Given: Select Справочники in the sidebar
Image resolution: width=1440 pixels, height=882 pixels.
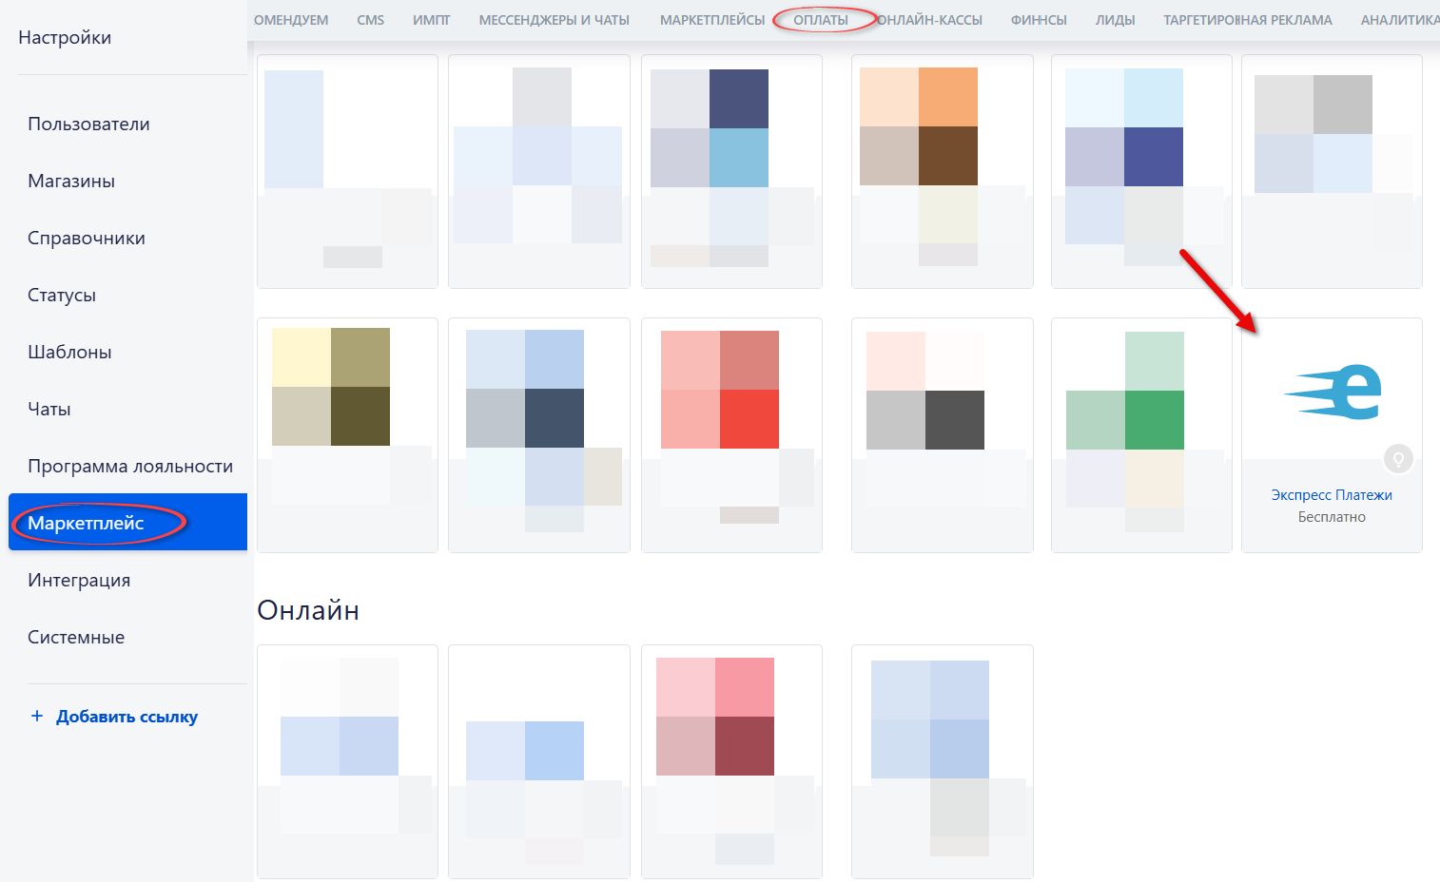Looking at the screenshot, I should click(x=87, y=239).
